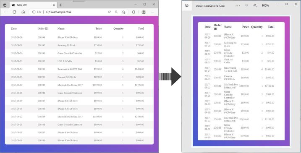Click Camera C430W 4k in image viewer
This screenshot has height=153, width=301.
tap(229, 78)
